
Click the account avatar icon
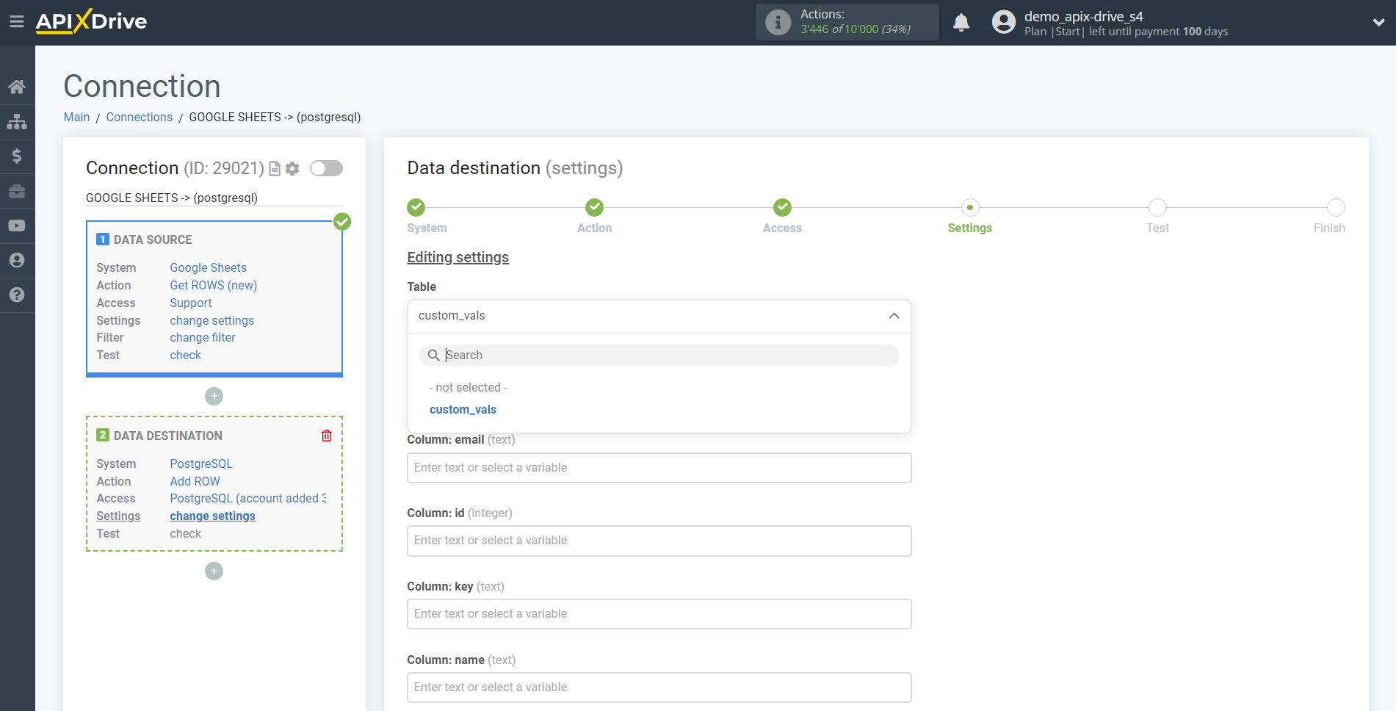tap(1003, 22)
